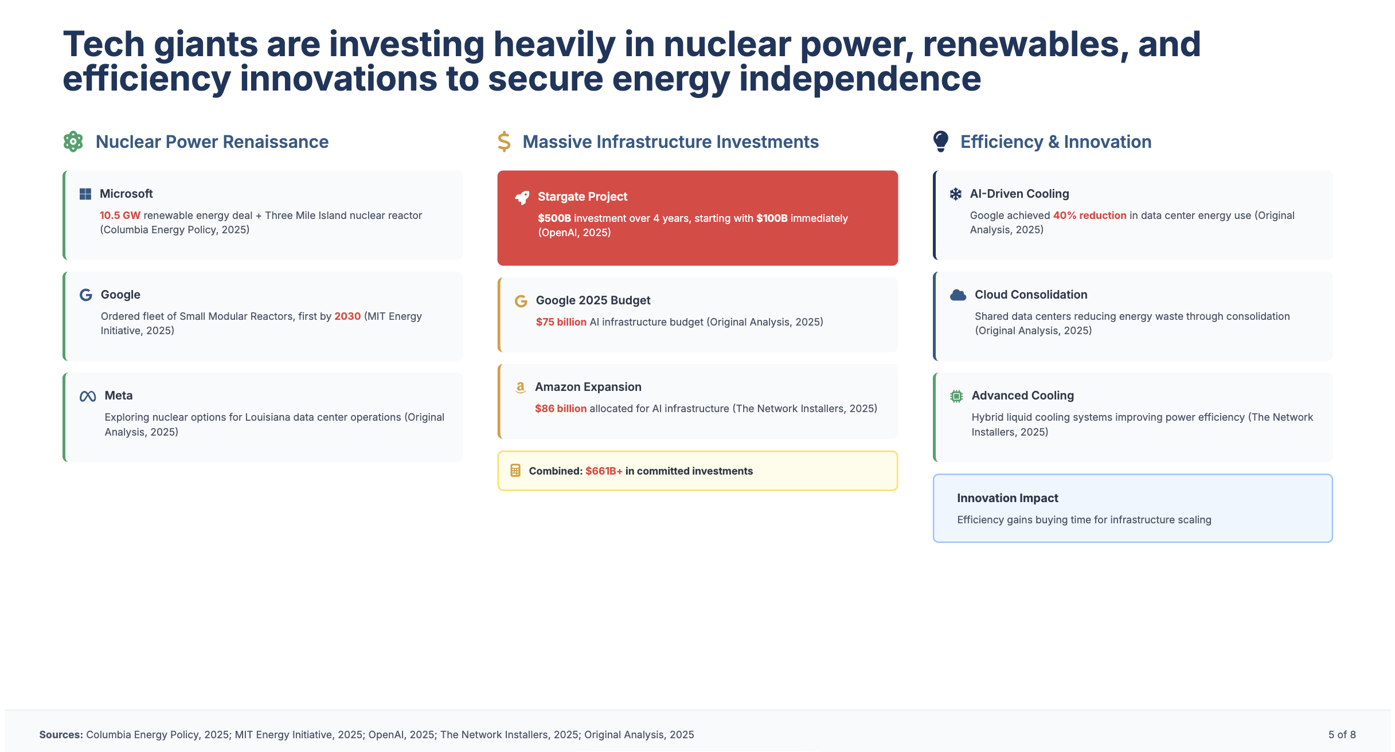Select the Nuclear Power Renaissance heading

click(212, 142)
